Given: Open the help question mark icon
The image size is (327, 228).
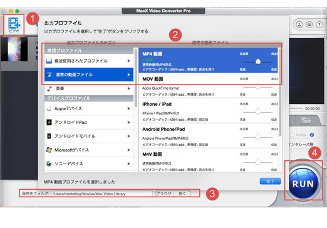Looking at the screenshot, I should pyautogui.click(x=319, y=25).
